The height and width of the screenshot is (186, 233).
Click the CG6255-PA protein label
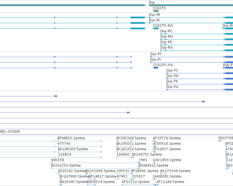coord(163,65)
